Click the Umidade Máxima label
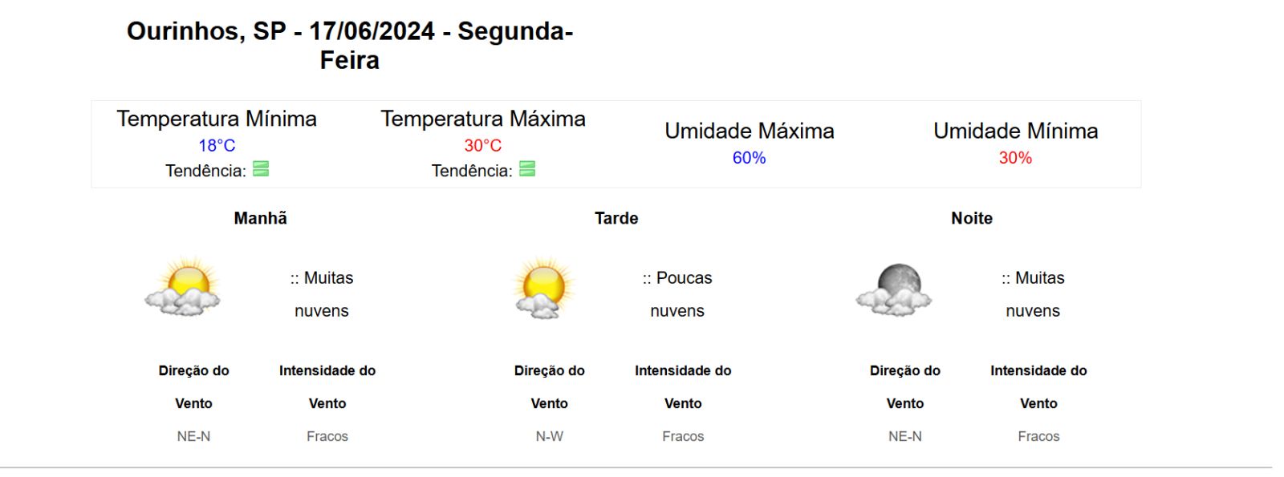Viewport: 1284px width, 477px height. pos(750,131)
